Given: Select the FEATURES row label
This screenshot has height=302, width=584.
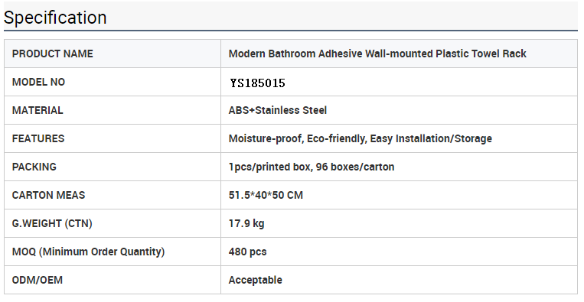Looking at the screenshot, I should (x=38, y=138).
